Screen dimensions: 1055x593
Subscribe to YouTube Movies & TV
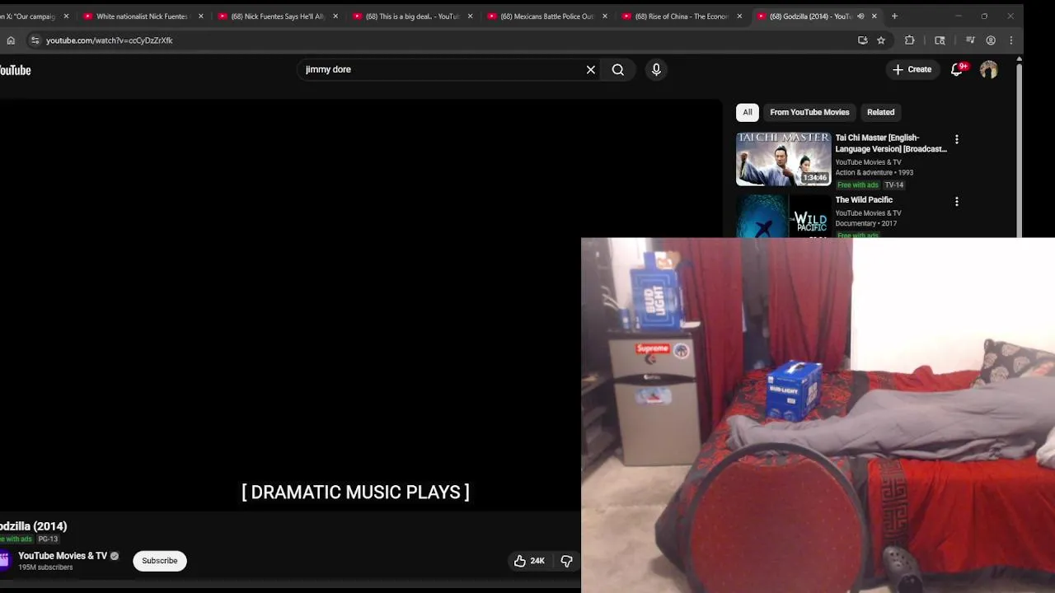(x=159, y=561)
